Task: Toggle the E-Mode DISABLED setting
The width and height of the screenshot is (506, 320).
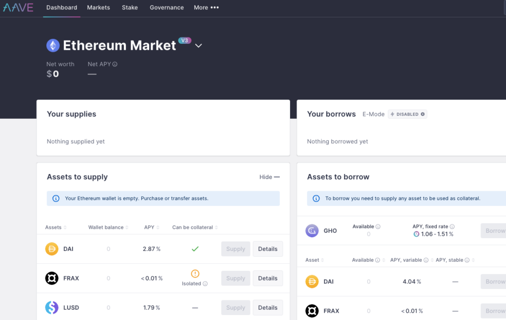Action: (407, 114)
